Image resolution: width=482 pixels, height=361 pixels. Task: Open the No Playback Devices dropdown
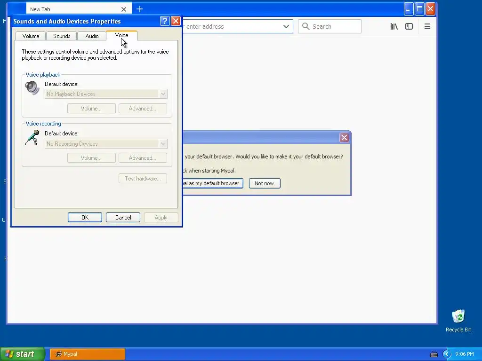pyautogui.click(x=106, y=94)
